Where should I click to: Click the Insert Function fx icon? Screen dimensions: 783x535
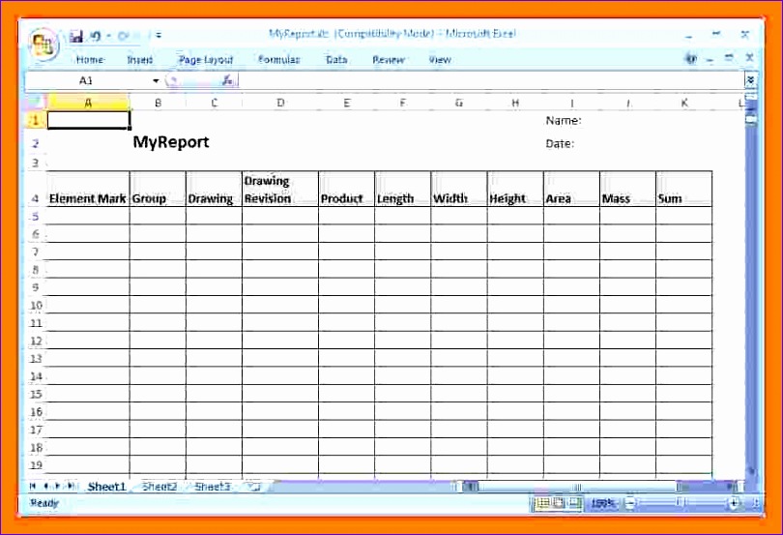(227, 80)
